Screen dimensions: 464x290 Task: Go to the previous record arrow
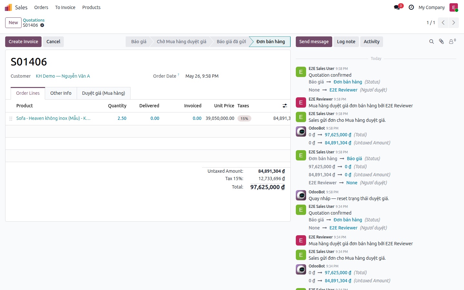coord(443,23)
